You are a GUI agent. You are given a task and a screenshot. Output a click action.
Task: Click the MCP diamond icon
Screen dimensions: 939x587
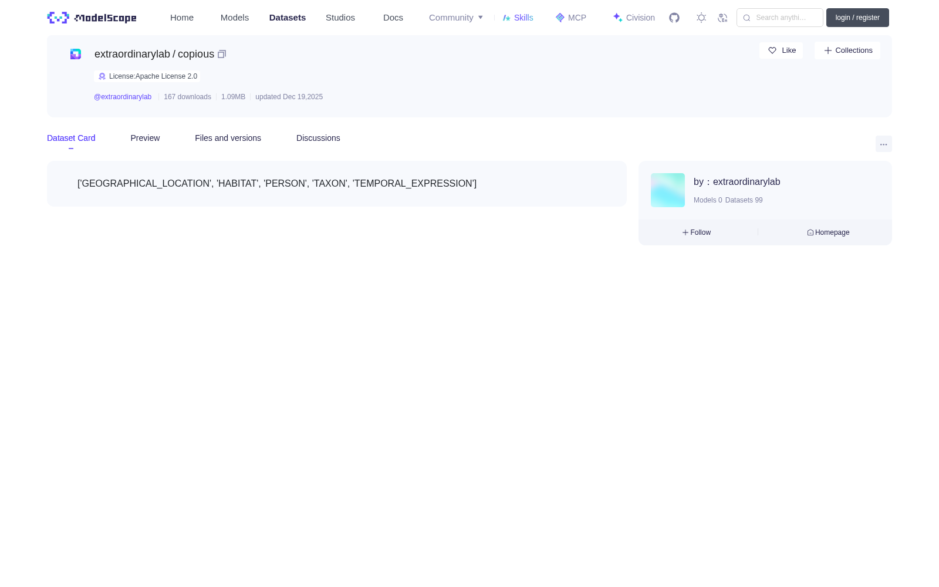[x=560, y=18]
